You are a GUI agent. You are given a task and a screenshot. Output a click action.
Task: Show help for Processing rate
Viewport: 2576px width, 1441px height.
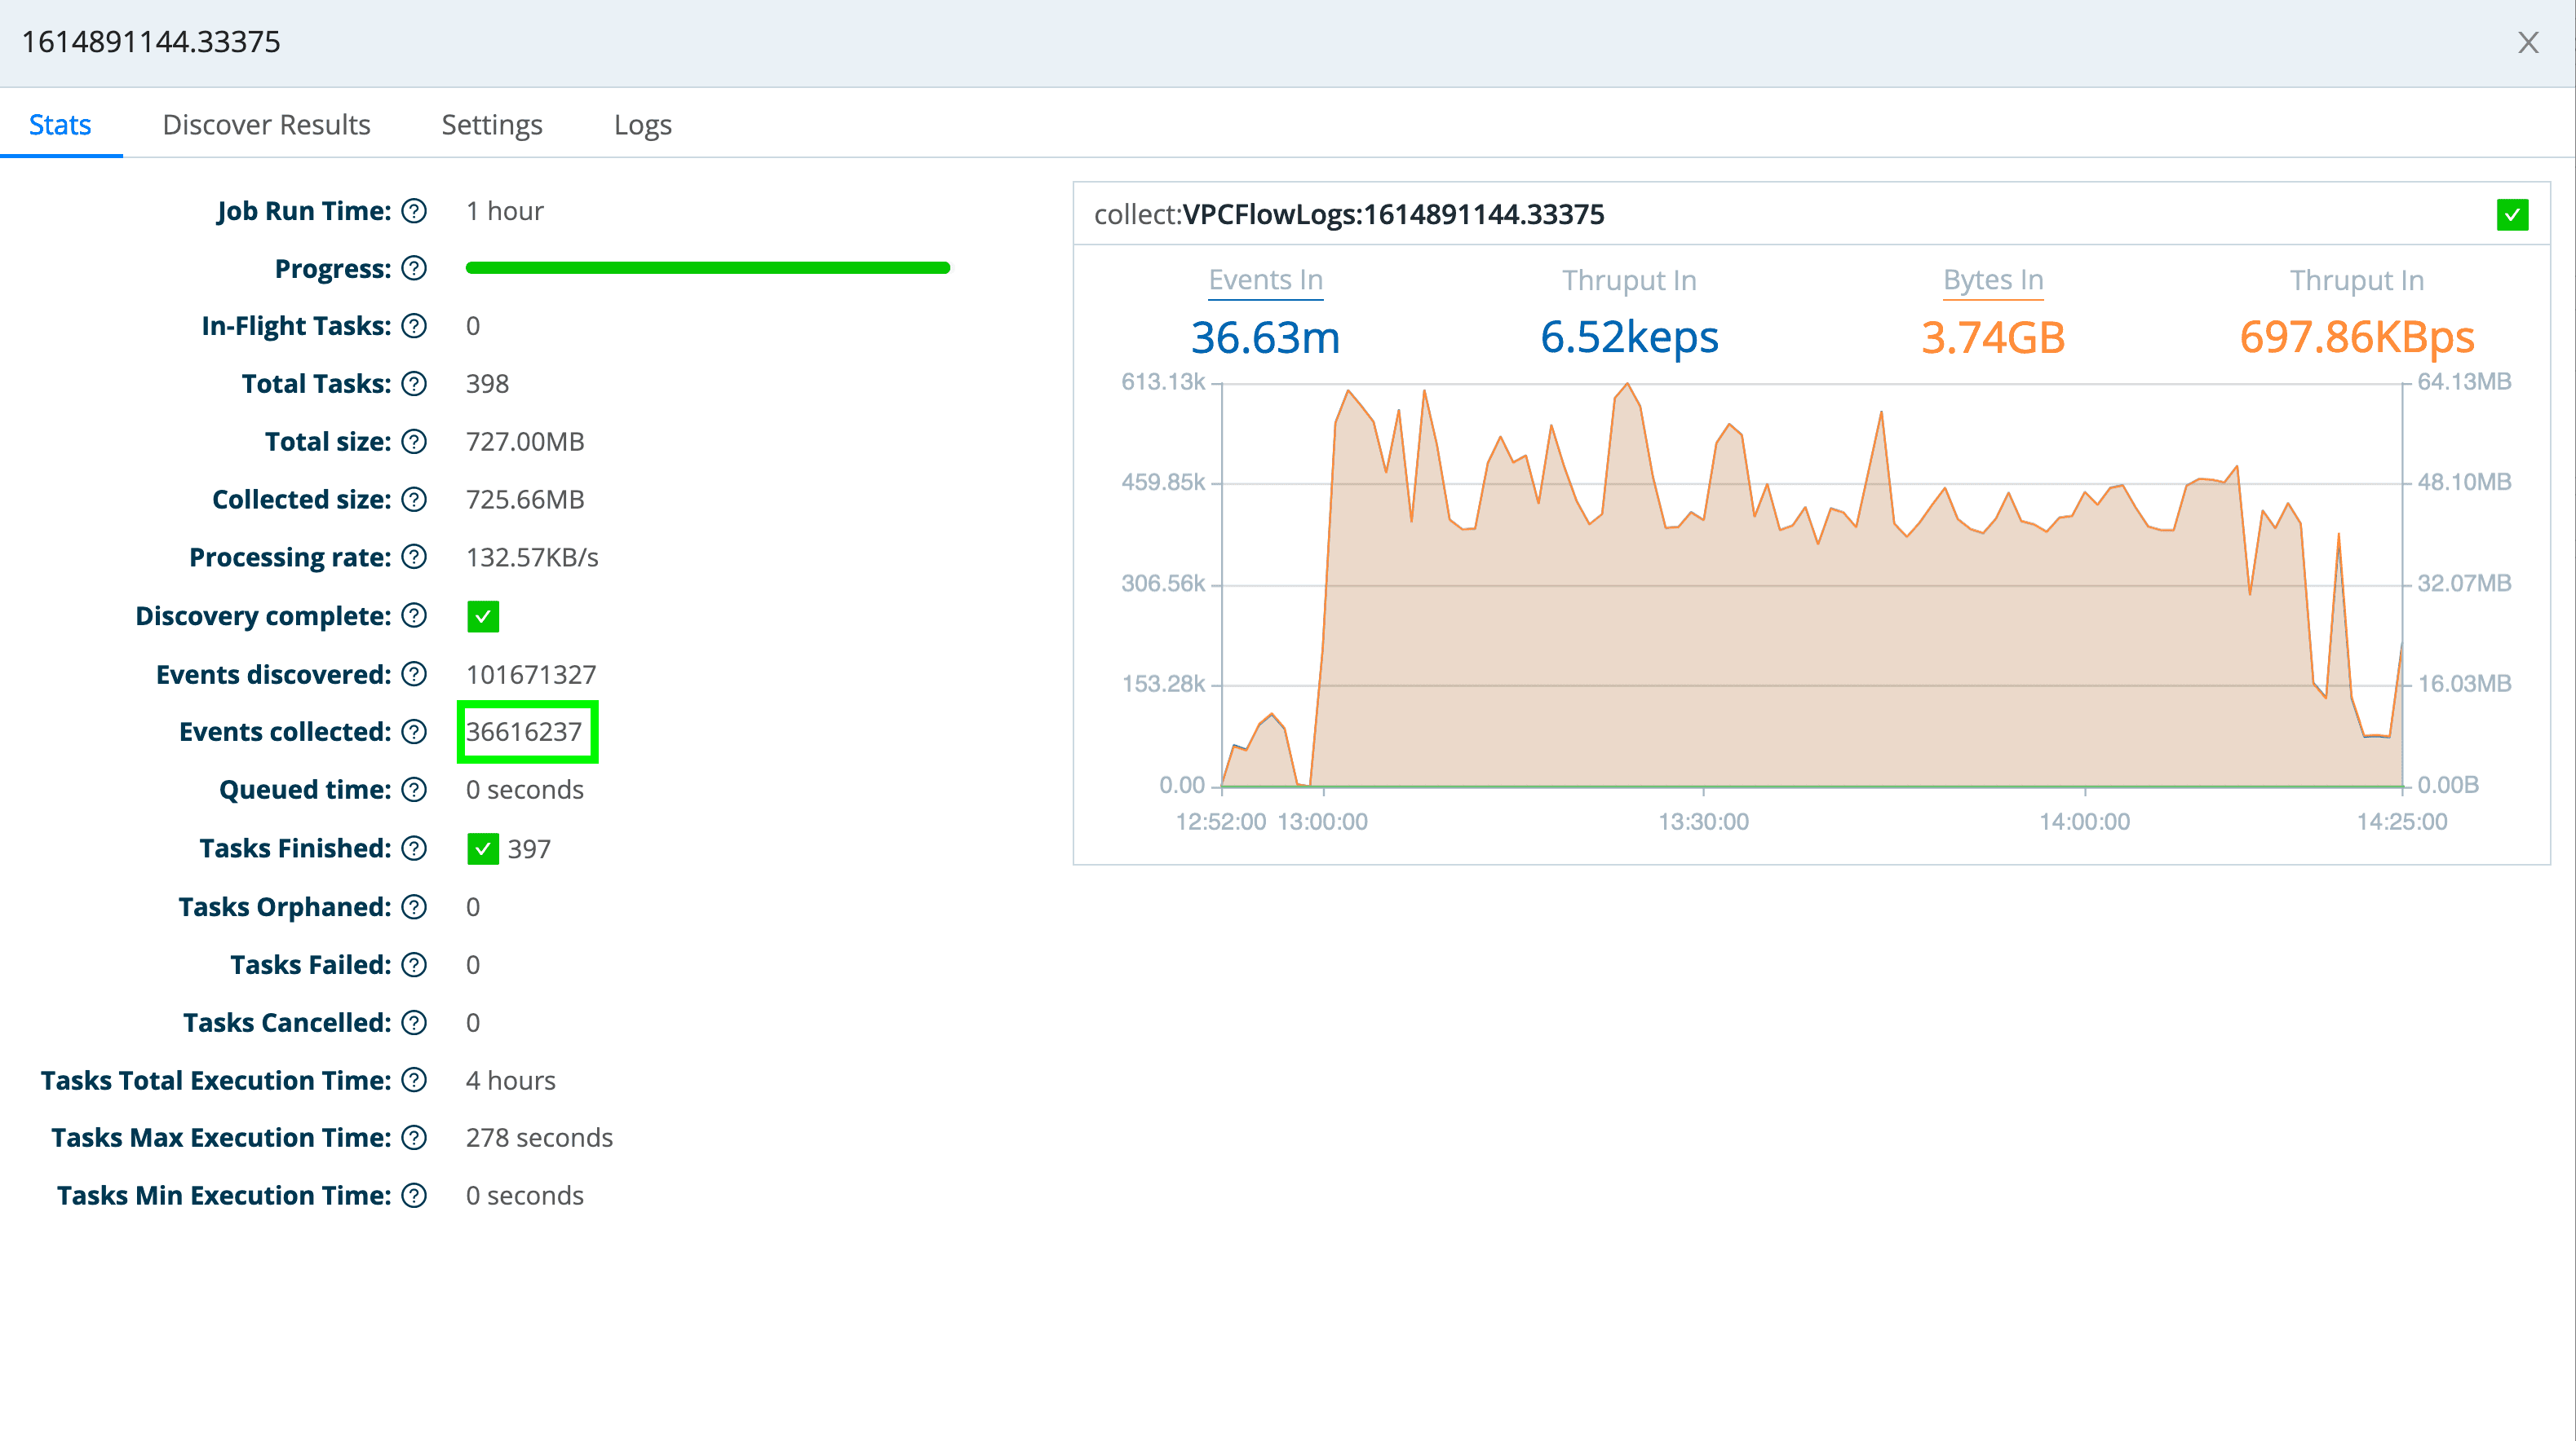(414, 557)
